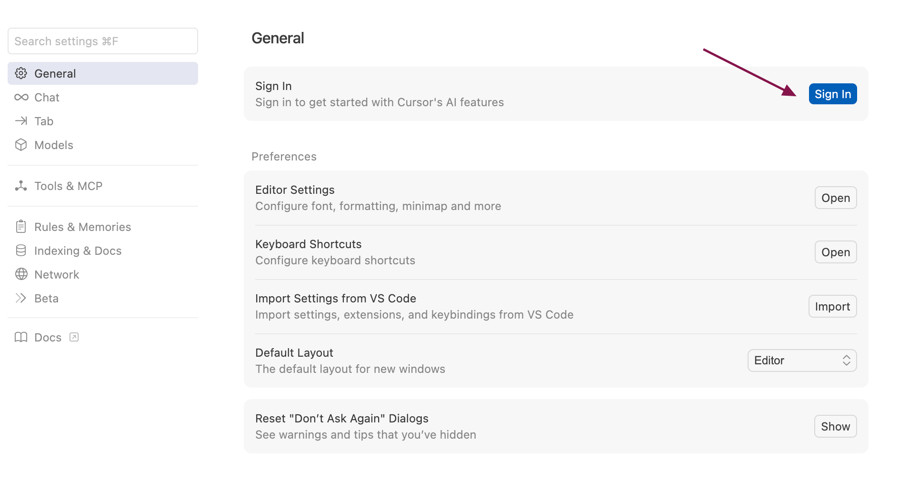Click the Network globe icon
Image resolution: width=899 pixels, height=481 pixels.
point(21,274)
